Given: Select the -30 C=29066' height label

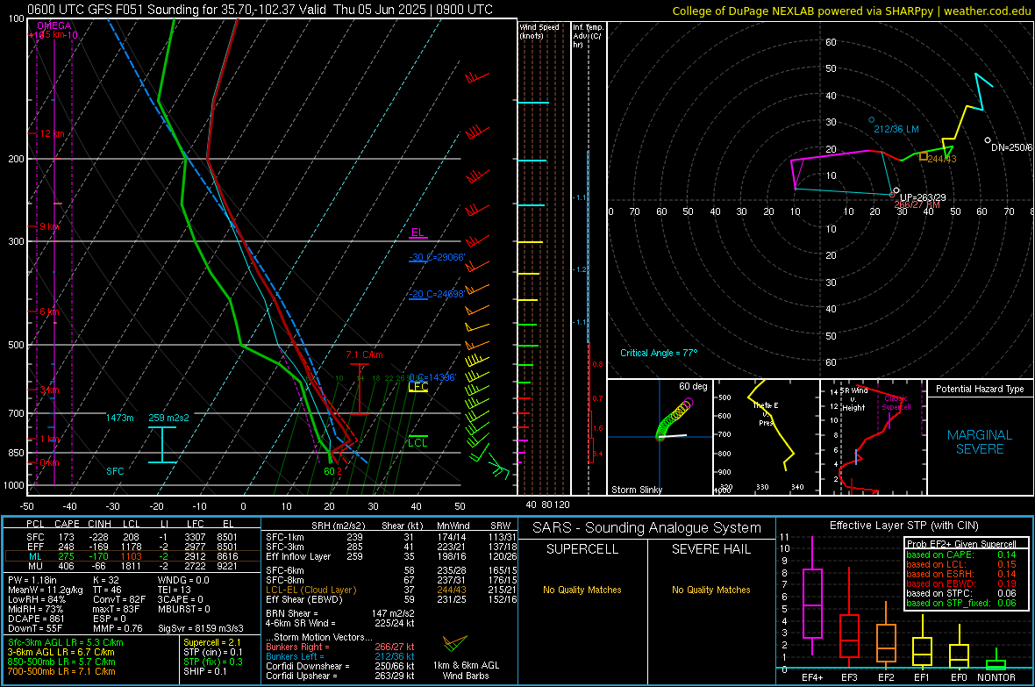Looking at the screenshot, I should [437, 257].
